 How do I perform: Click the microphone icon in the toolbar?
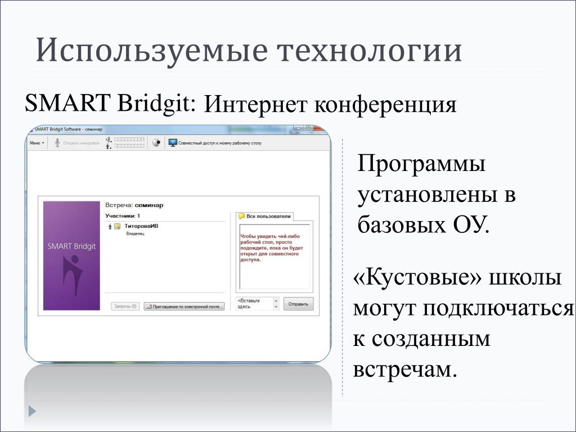(x=57, y=143)
